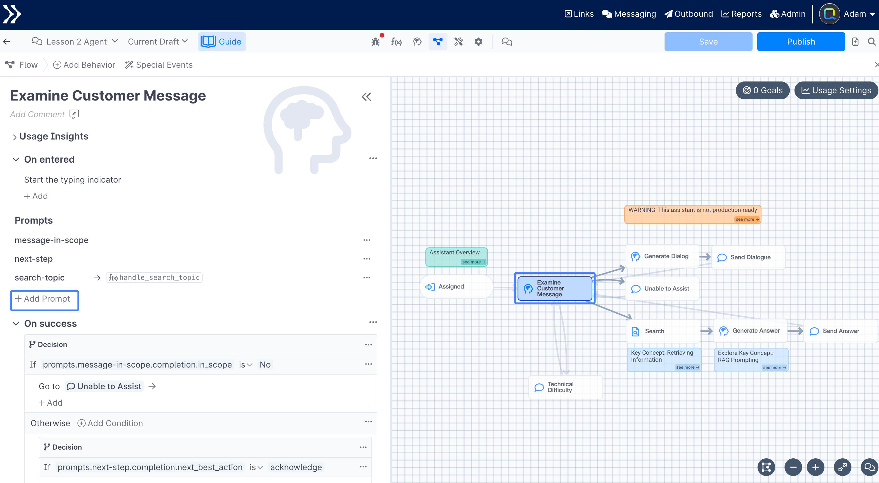Open On entered options menu
This screenshot has height=483, width=879.
373,159
